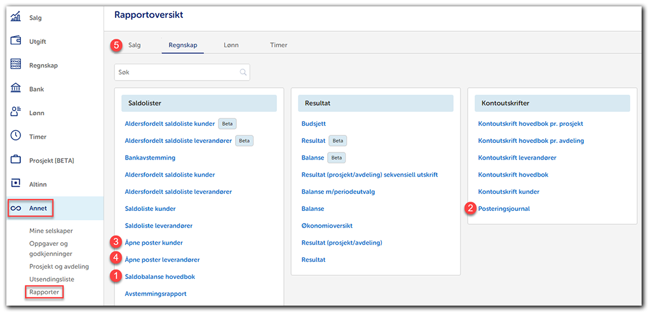Open the Lønn report tab
The height and width of the screenshot is (312, 648).
(x=231, y=45)
